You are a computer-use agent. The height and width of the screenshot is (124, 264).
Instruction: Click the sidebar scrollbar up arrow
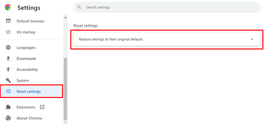pos(65,17)
